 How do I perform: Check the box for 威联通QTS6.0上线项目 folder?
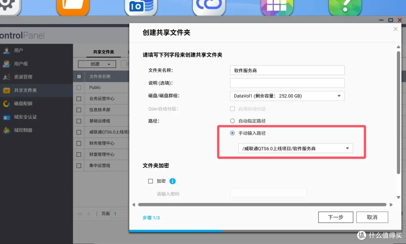coord(79,132)
